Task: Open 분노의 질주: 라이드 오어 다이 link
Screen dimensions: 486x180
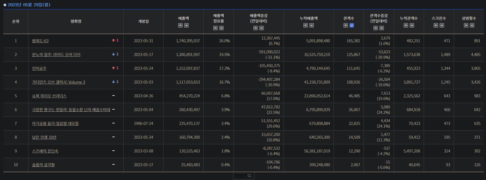Action: (56, 55)
